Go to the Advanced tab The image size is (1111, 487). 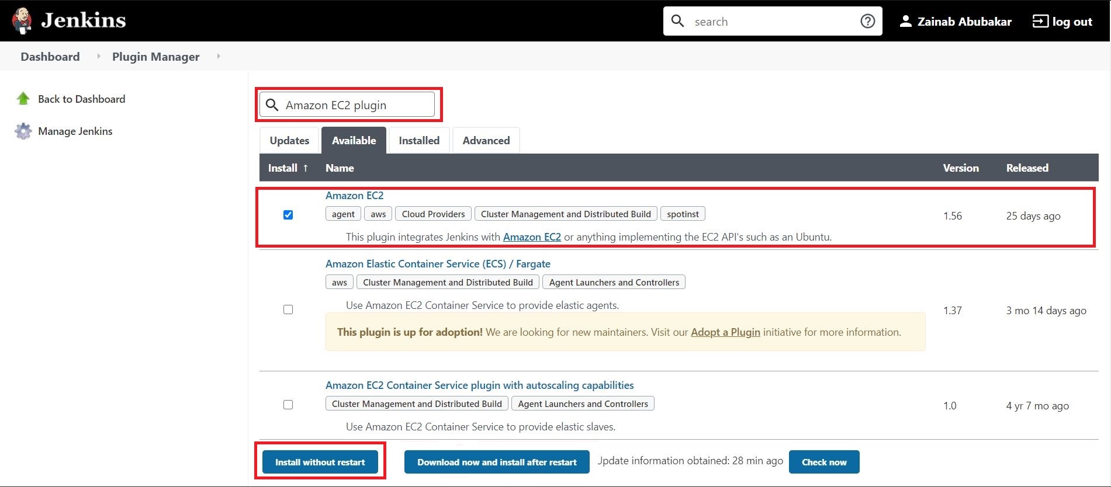[486, 140]
